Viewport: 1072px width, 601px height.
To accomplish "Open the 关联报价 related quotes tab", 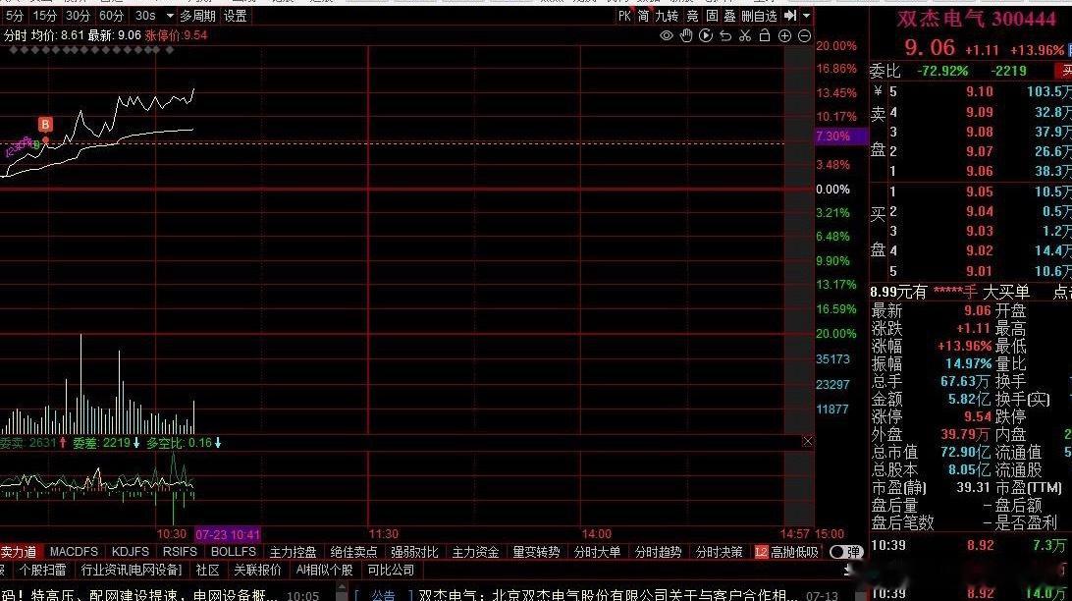I will 257,570.
